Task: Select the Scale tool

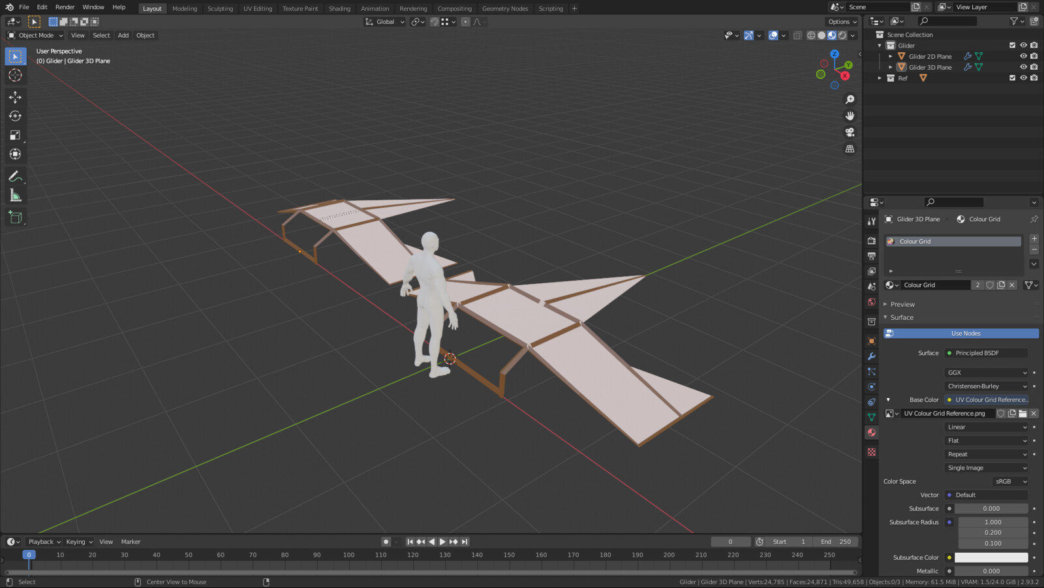Action: point(16,135)
